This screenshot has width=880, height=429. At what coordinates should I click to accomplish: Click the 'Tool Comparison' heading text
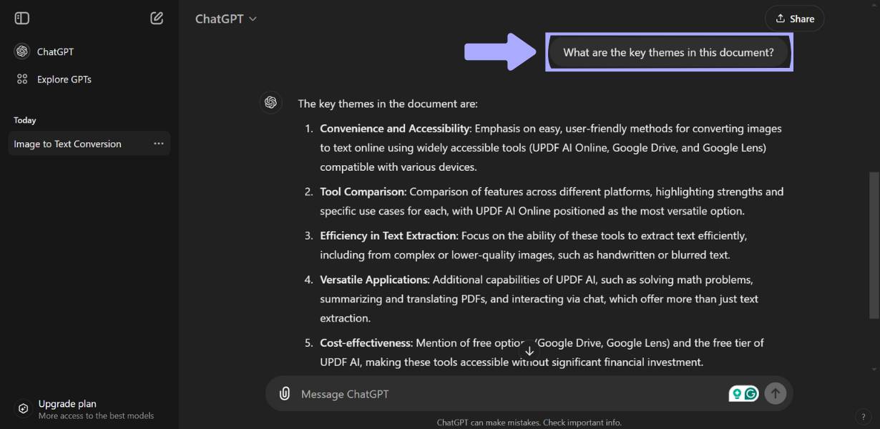(362, 192)
